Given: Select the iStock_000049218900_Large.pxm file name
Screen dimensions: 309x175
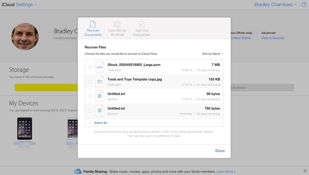Looking at the screenshot, I should tap(134, 65).
